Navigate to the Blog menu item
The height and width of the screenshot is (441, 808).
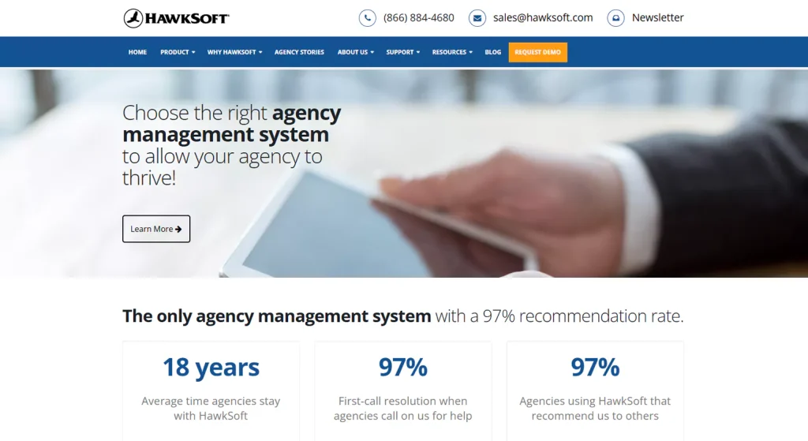coord(492,52)
